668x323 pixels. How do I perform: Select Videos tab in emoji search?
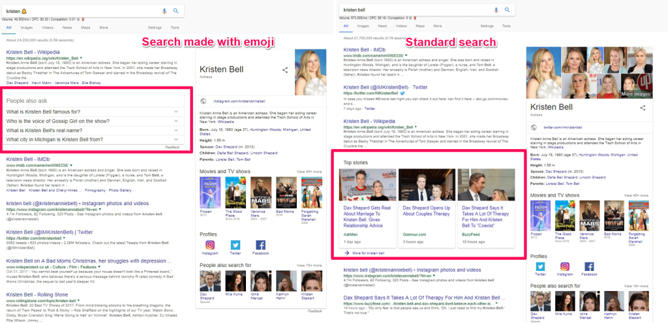click(x=47, y=27)
